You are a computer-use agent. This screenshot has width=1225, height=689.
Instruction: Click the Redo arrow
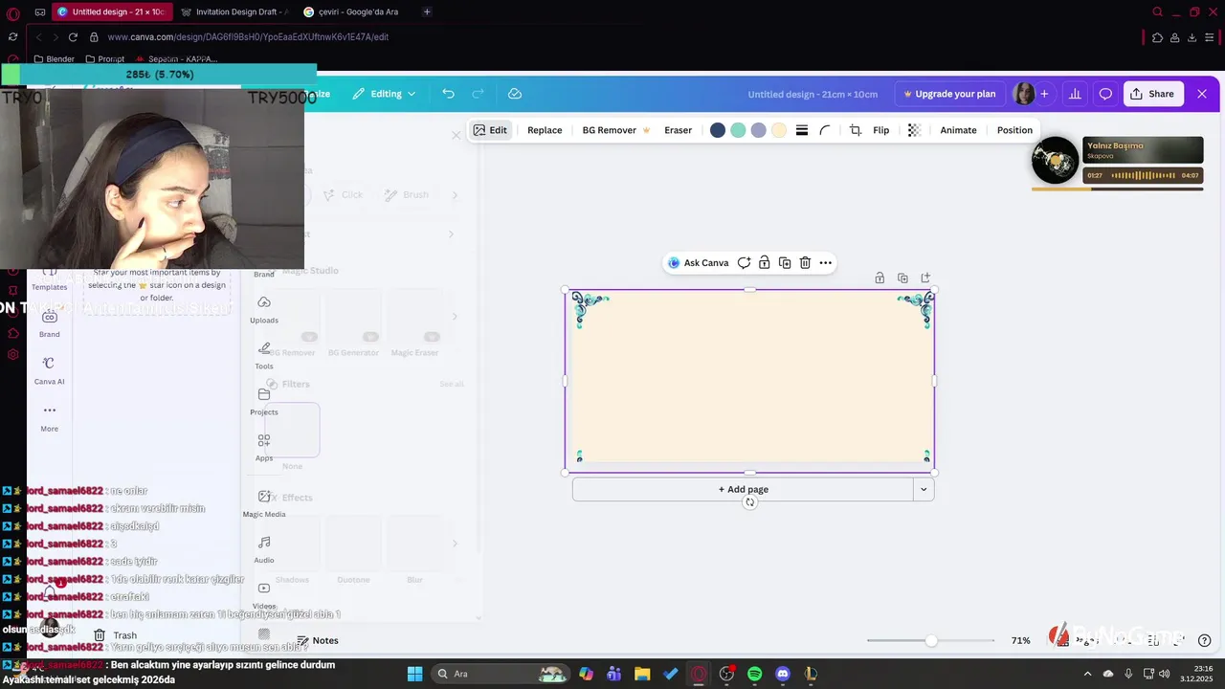478,94
